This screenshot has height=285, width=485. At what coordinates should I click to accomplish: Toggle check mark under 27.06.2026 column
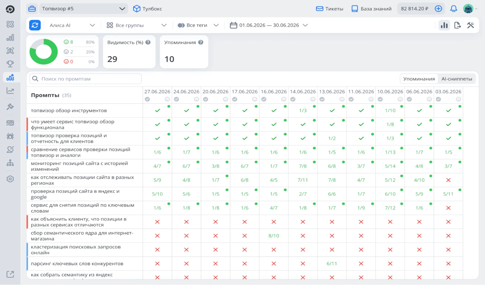tap(147, 99)
